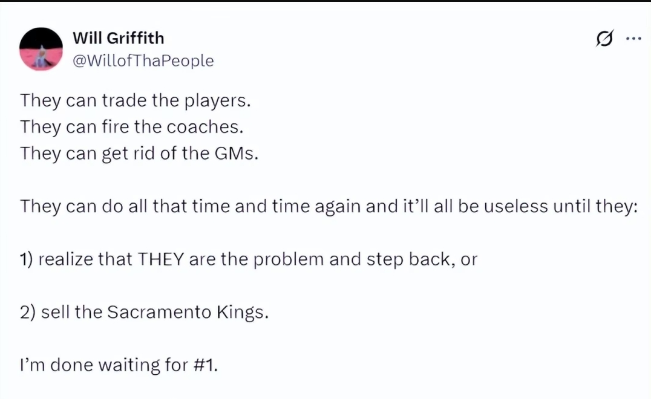Click the closing line "I'm done waiting"
The image size is (651, 399).
click(x=119, y=366)
